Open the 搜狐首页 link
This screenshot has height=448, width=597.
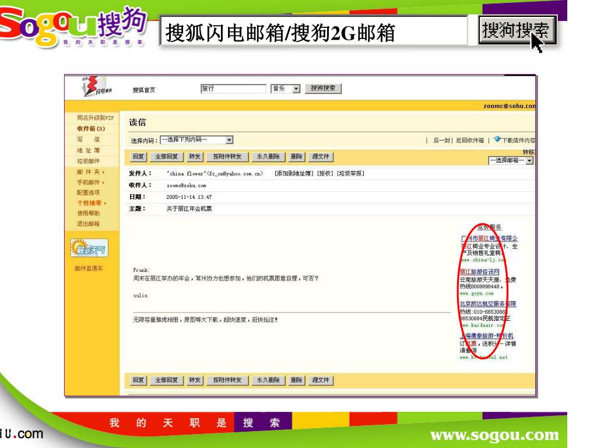[143, 90]
